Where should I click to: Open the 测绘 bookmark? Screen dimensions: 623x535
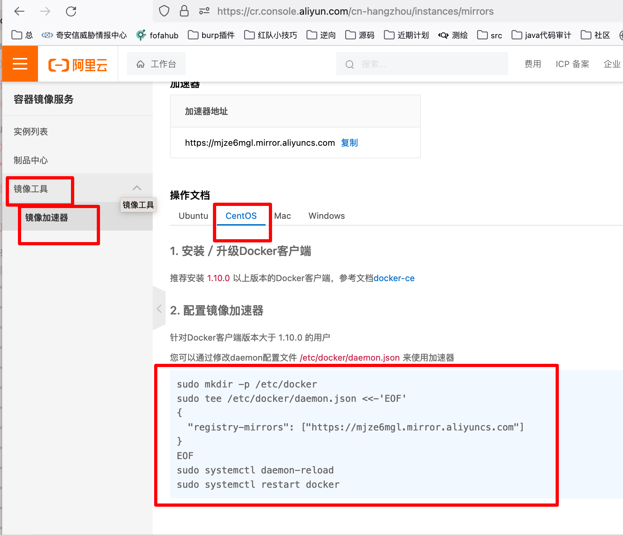point(453,35)
